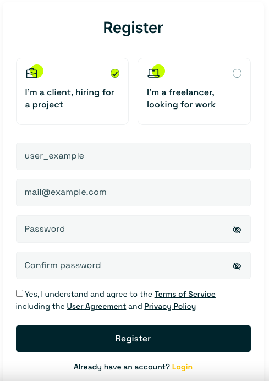Click the laptop icon on freelancer card
This screenshot has width=269, height=381.
(153, 73)
